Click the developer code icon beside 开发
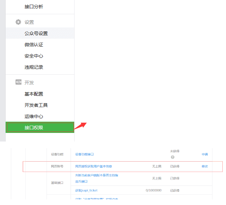Viewport: 226px width, 205px height. pyautogui.click(x=18, y=82)
